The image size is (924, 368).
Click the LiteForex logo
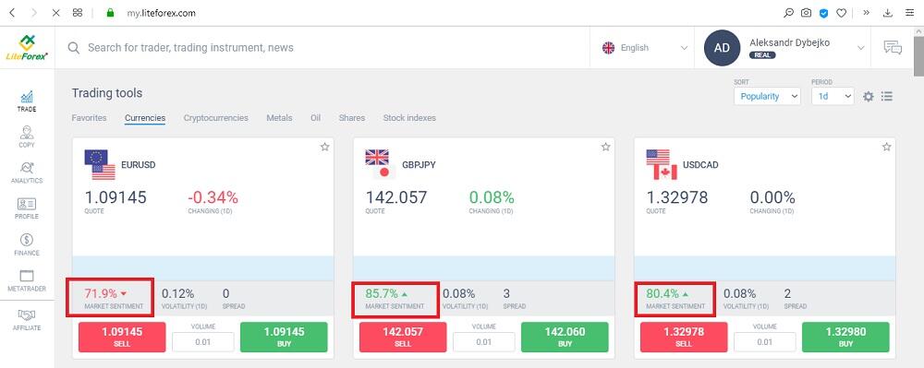pos(27,48)
